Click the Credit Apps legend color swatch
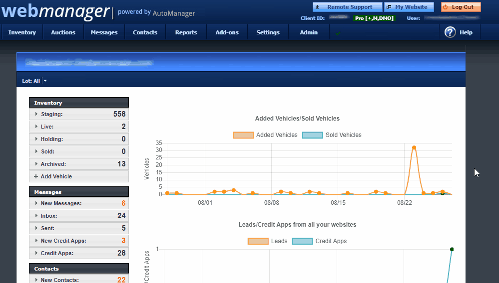 point(302,241)
